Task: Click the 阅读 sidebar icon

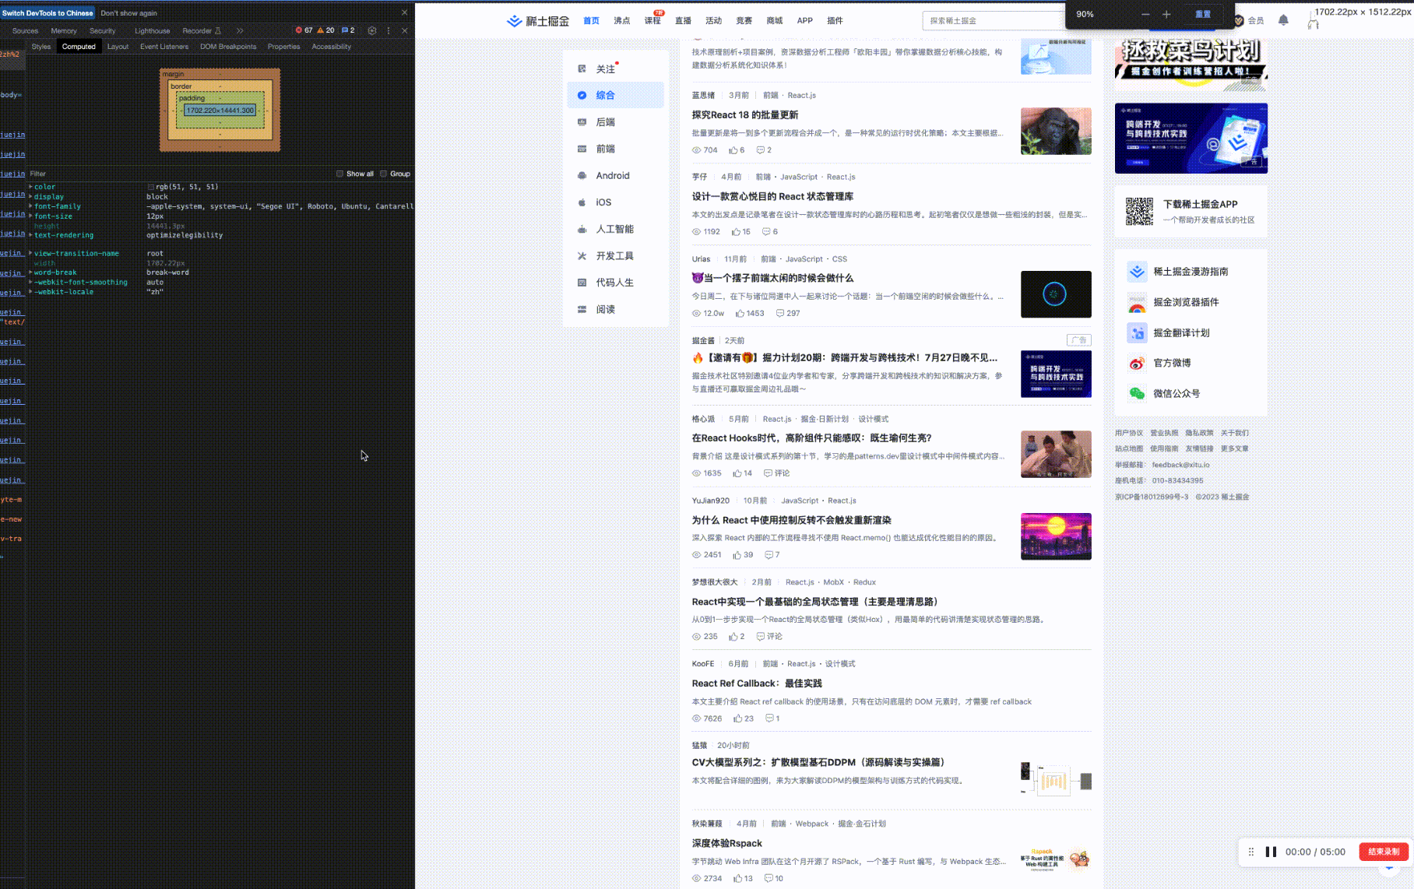Action: click(582, 309)
